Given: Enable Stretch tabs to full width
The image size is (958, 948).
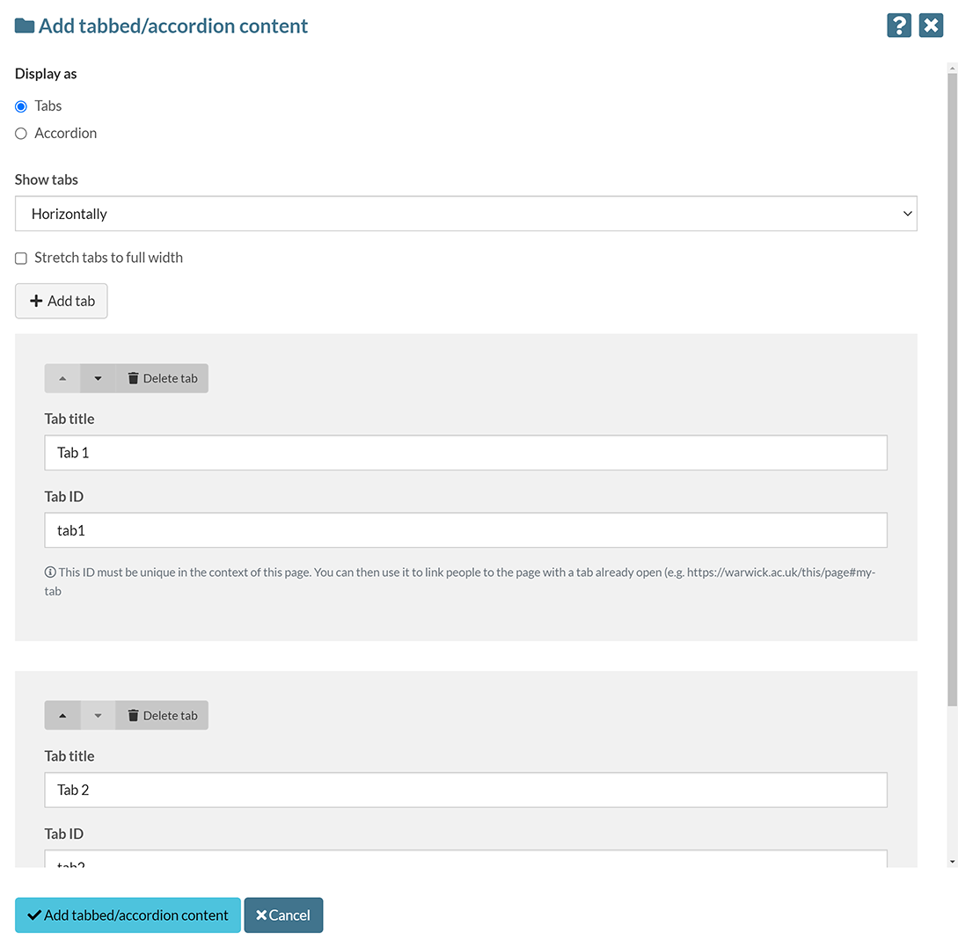Looking at the screenshot, I should pos(20,258).
